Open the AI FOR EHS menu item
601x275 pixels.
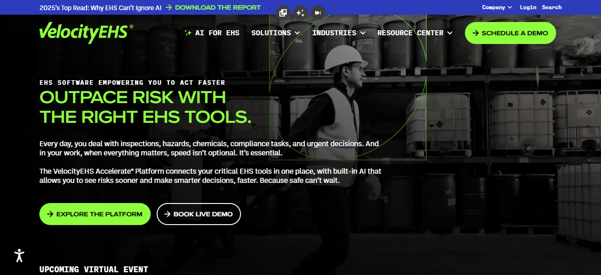(217, 33)
